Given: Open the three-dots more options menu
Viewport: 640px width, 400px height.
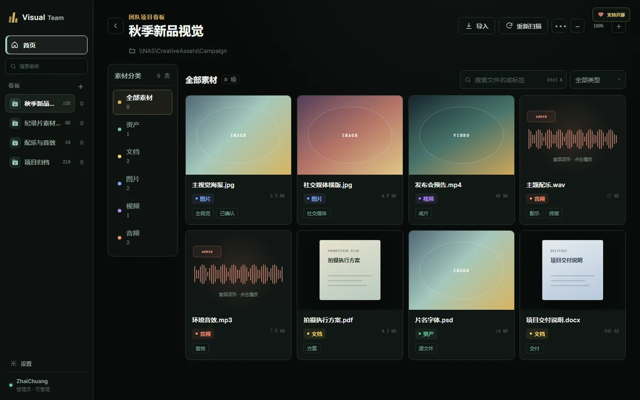Looking at the screenshot, I should point(559,26).
